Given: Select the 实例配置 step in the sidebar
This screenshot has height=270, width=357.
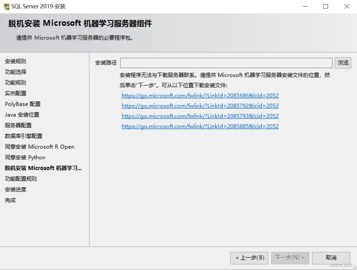Looking at the screenshot, I should point(15,93).
